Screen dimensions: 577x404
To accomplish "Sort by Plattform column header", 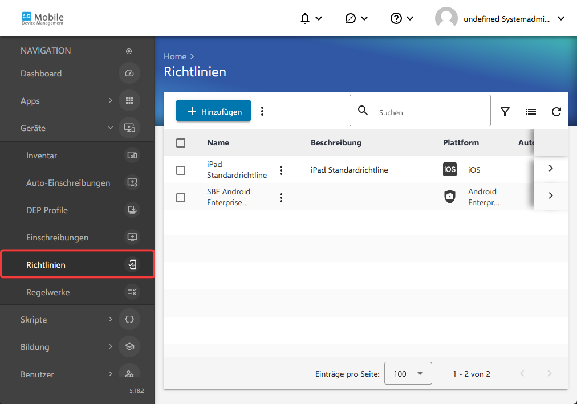I will click(461, 142).
